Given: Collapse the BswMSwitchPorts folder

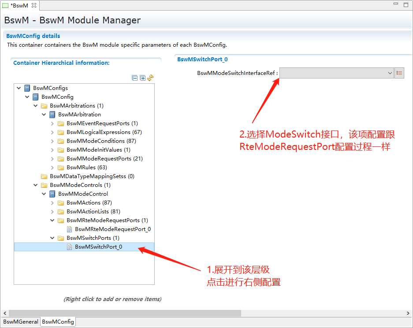Looking at the screenshot, I should 52,238.
